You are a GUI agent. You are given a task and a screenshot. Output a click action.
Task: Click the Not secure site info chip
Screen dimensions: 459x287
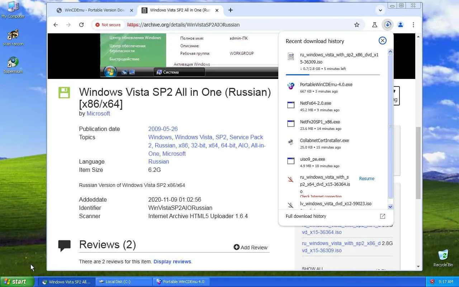pyautogui.click(x=108, y=25)
